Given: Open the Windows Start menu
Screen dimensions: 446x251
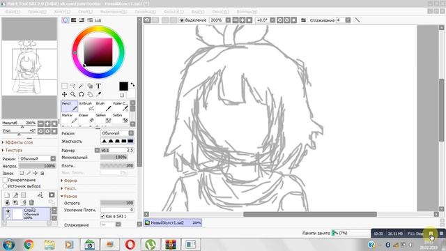Looking at the screenshot, I should click(x=8, y=245).
